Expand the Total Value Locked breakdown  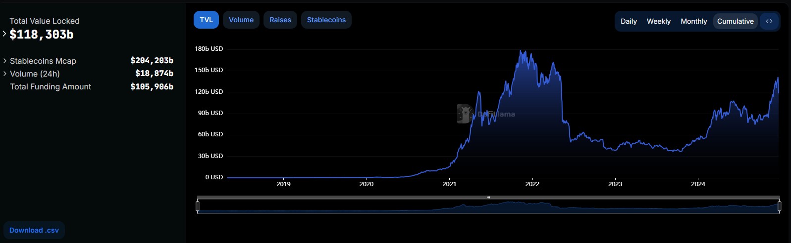4,34
